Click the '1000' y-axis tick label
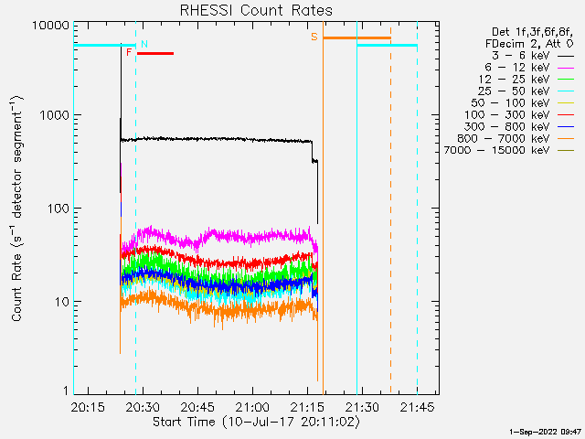585x439 pixels. pos(55,115)
